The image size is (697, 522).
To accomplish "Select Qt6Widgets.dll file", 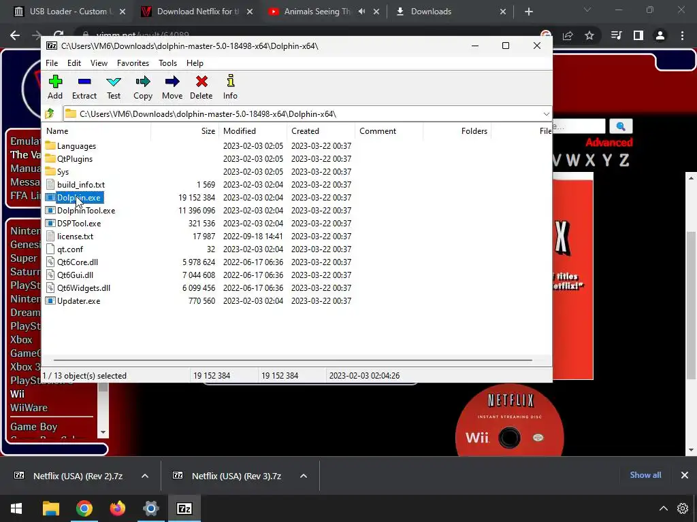I will click(x=84, y=288).
